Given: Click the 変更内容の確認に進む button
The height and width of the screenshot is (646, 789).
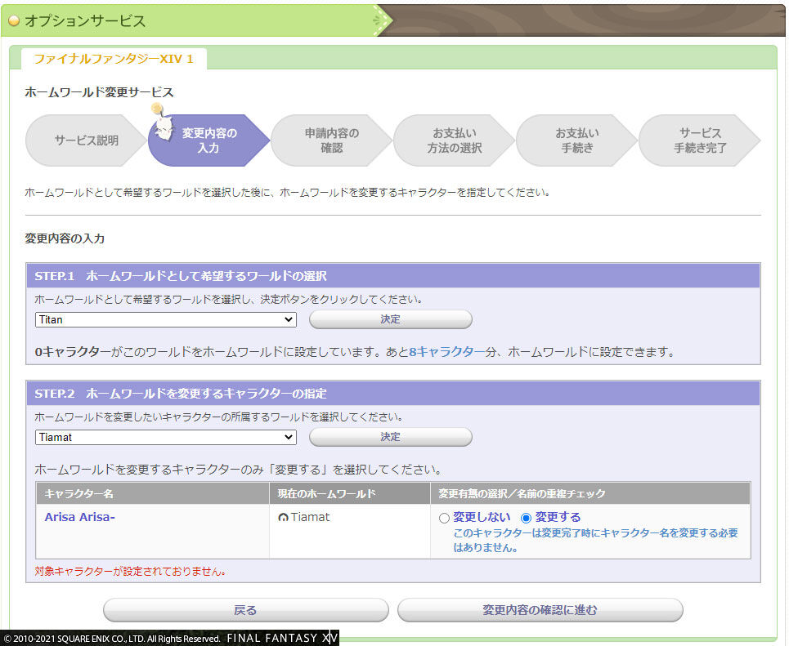Looking at the screenshot, I should click(x=540, y=610).
